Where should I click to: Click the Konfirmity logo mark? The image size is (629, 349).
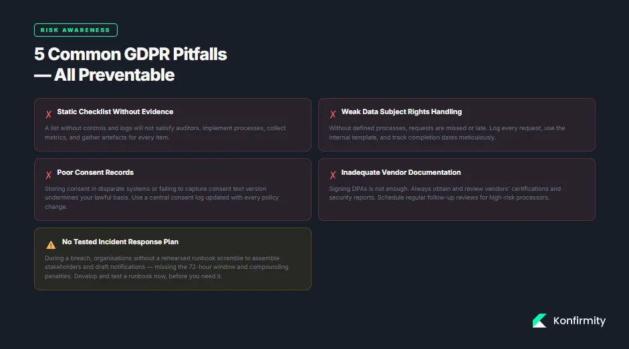pos(539,320)
